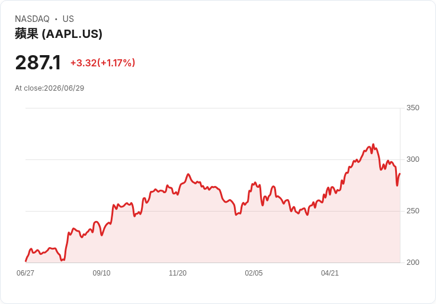Click the highest peak of the price line
The width and height of the screenshot is (436, 304).
(373, 145)
